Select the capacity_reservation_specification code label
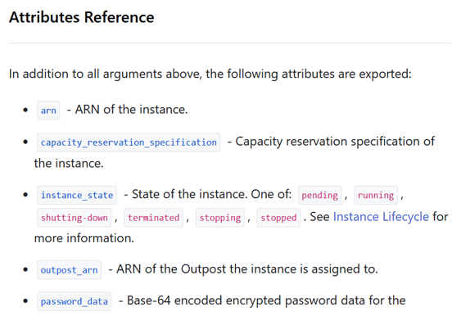 click(129, 142)
